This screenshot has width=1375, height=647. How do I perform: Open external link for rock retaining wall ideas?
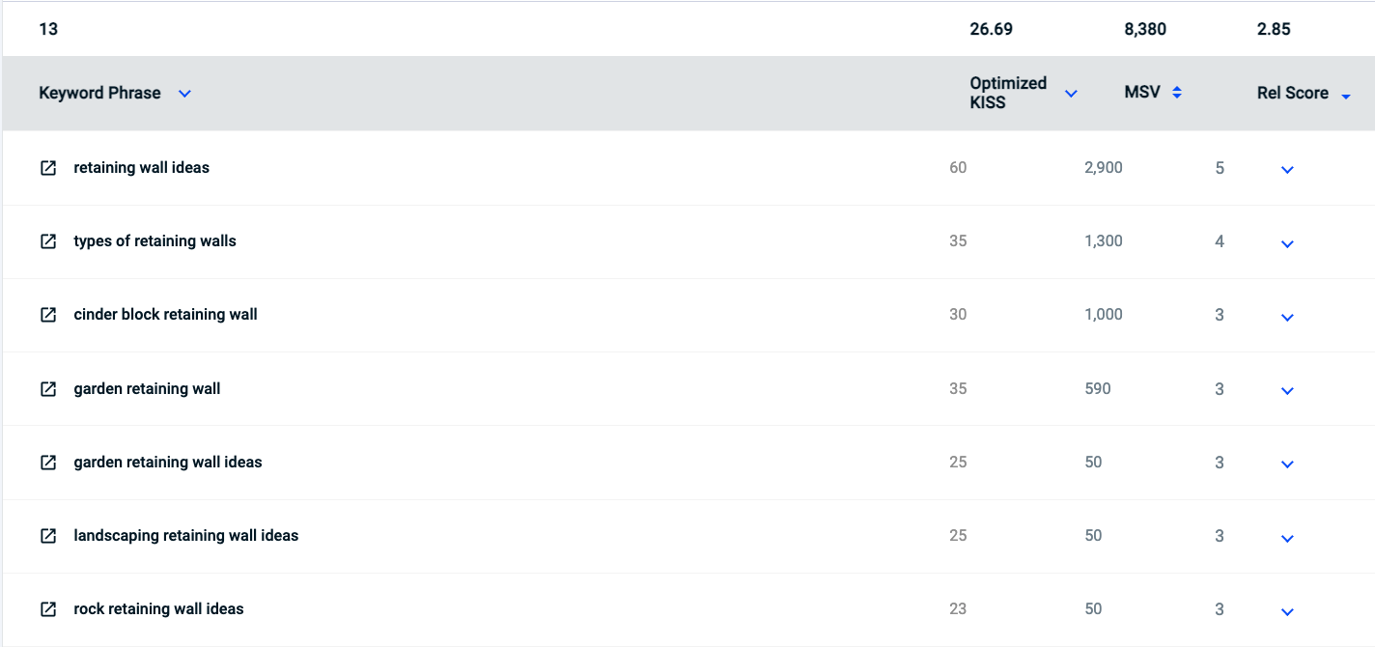pos(48,609)
